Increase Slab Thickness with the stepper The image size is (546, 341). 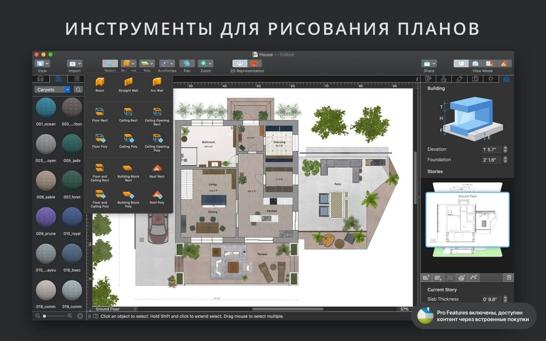pos(504,297)
